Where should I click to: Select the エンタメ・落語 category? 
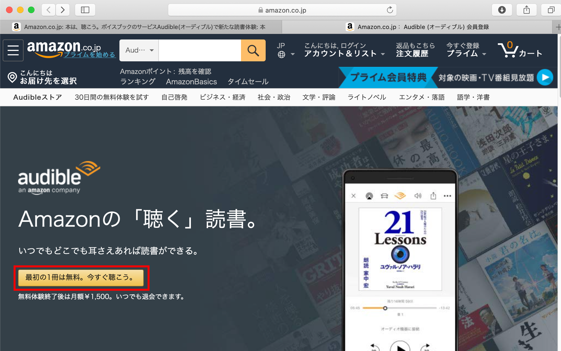point(422,97)
